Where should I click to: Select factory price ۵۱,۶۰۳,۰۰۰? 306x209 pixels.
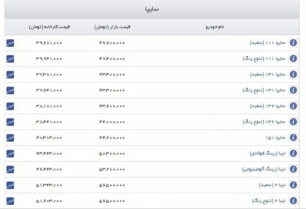(49, 201)
